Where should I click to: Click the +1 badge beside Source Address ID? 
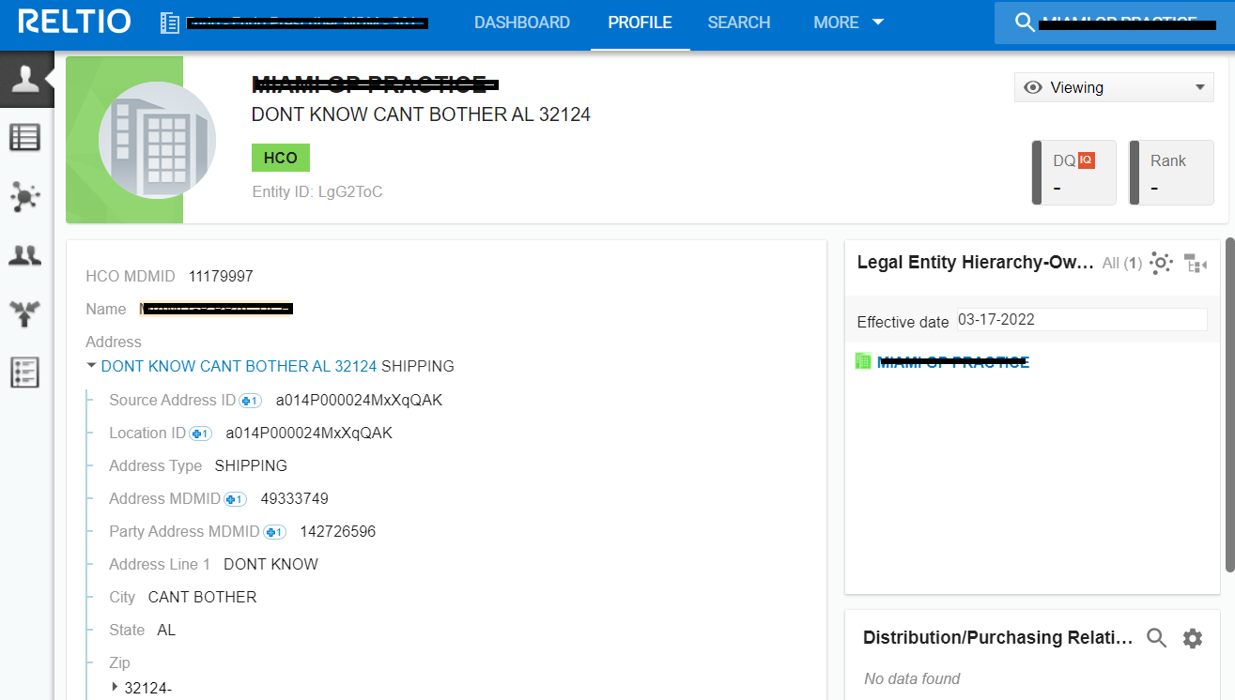point(251,401)
